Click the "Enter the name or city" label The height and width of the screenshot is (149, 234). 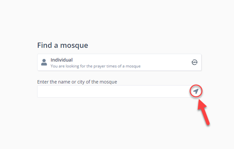(77, 82)
